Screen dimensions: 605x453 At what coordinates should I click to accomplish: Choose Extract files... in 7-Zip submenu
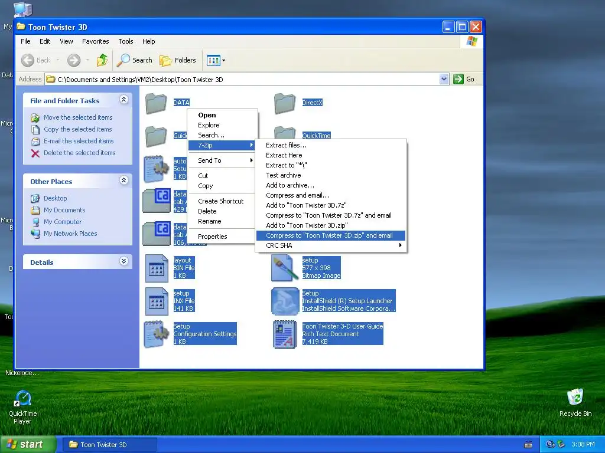tap(331, 145)
